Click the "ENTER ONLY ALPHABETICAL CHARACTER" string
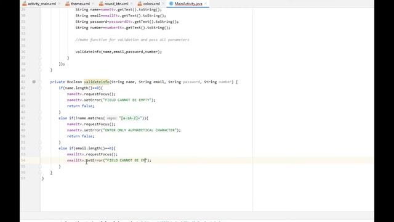Image resolution: width=394 pixels, height=222 pixels. click(x=140, y=130)
